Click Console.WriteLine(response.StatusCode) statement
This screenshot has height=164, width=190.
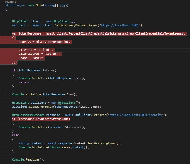tap(52, 127)
